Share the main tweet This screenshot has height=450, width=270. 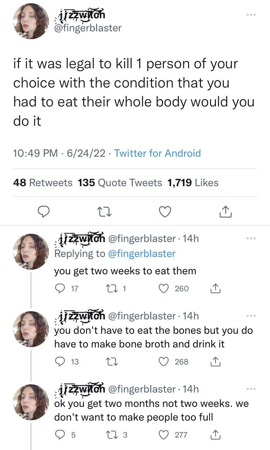click(x=225, y=212)
